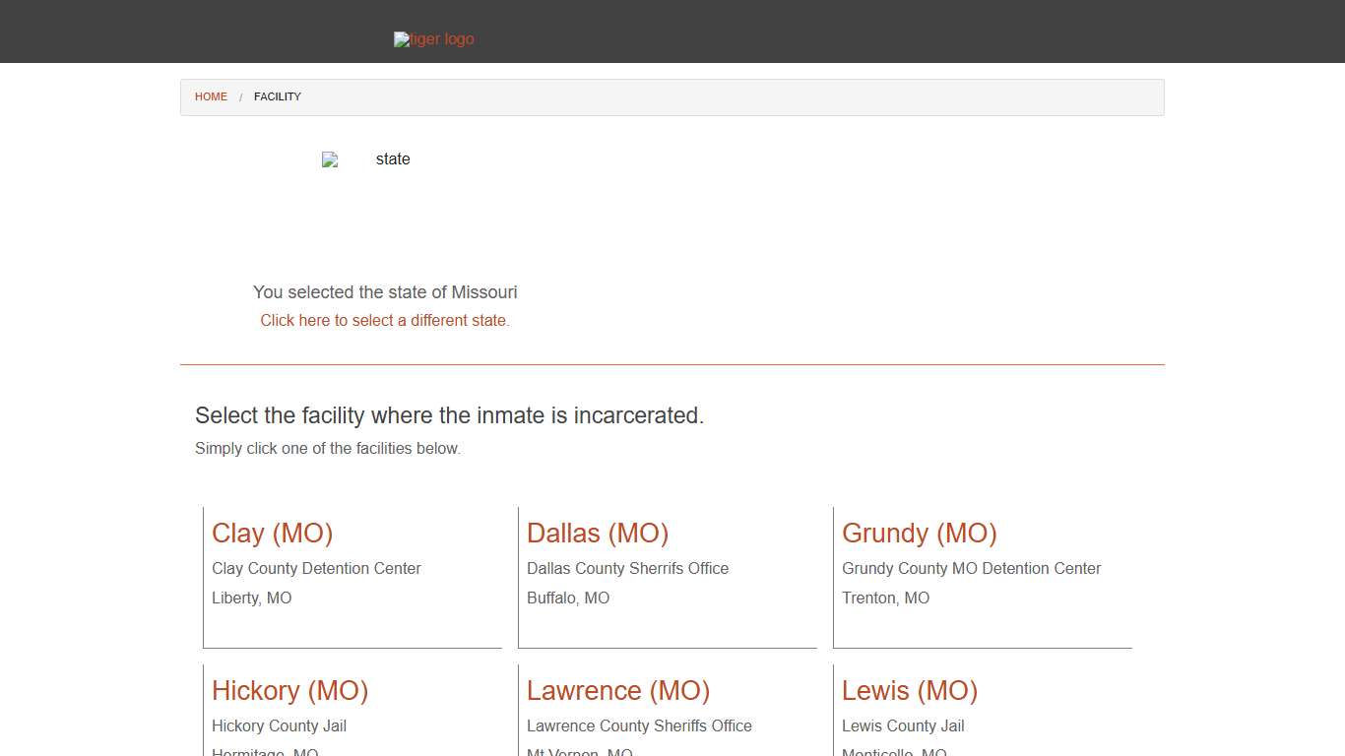The image size is (1345, 756).
Task: Open the HOME breadcrumb link
Action: (211, 96)
